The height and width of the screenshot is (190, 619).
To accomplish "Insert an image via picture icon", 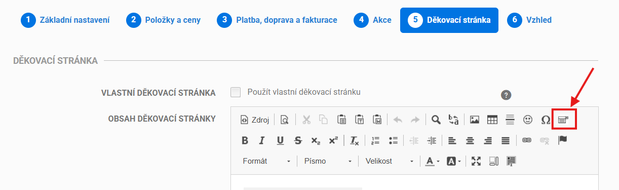I will (475, 120).
